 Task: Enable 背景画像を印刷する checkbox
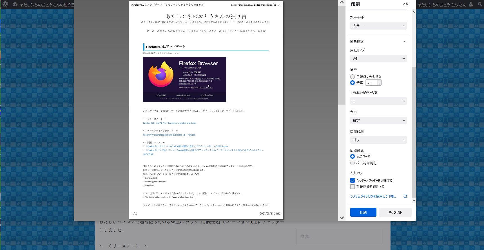click(x=353, y=187)
